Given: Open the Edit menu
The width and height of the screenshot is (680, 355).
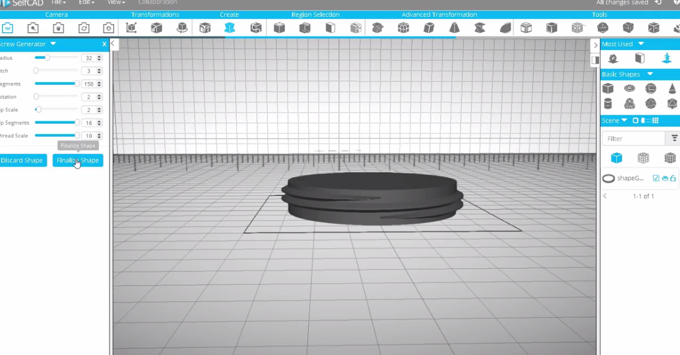Looking at the screenshot, I should click(86, 2).
